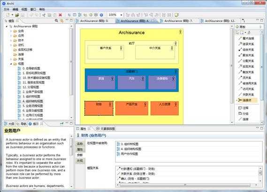The width and height of the screenshot is (267, 192).
Task: Click the Open model folder icon
Action: click(17, 15)
